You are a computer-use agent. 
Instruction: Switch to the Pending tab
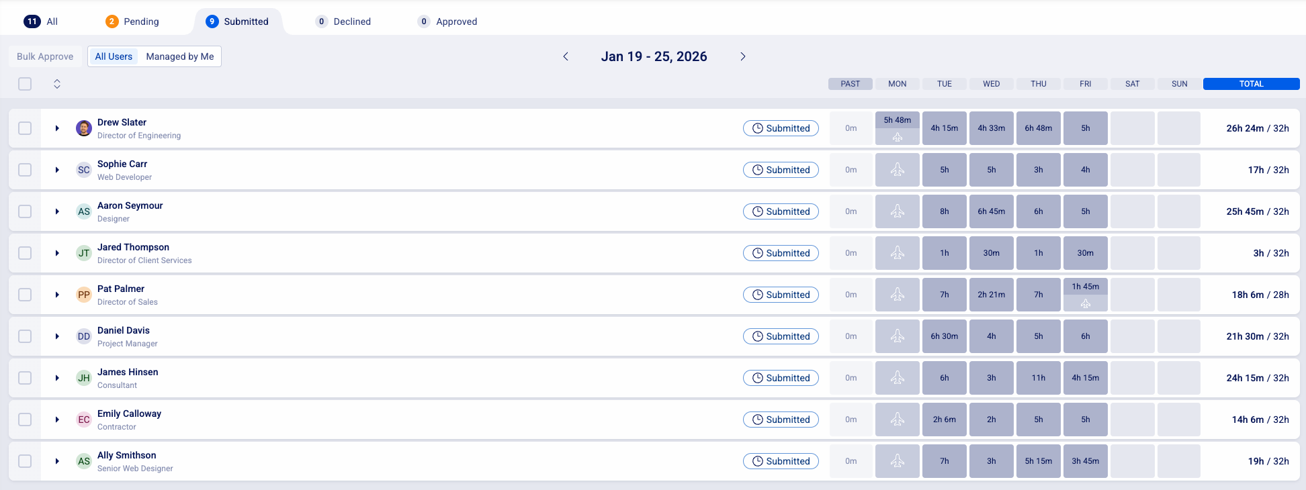click(x=132, y=21)
